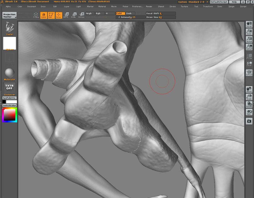This screenshot has height=198, width=254.
Task: Toggle Local transformations icon
Action: click(x=249, y=64)
